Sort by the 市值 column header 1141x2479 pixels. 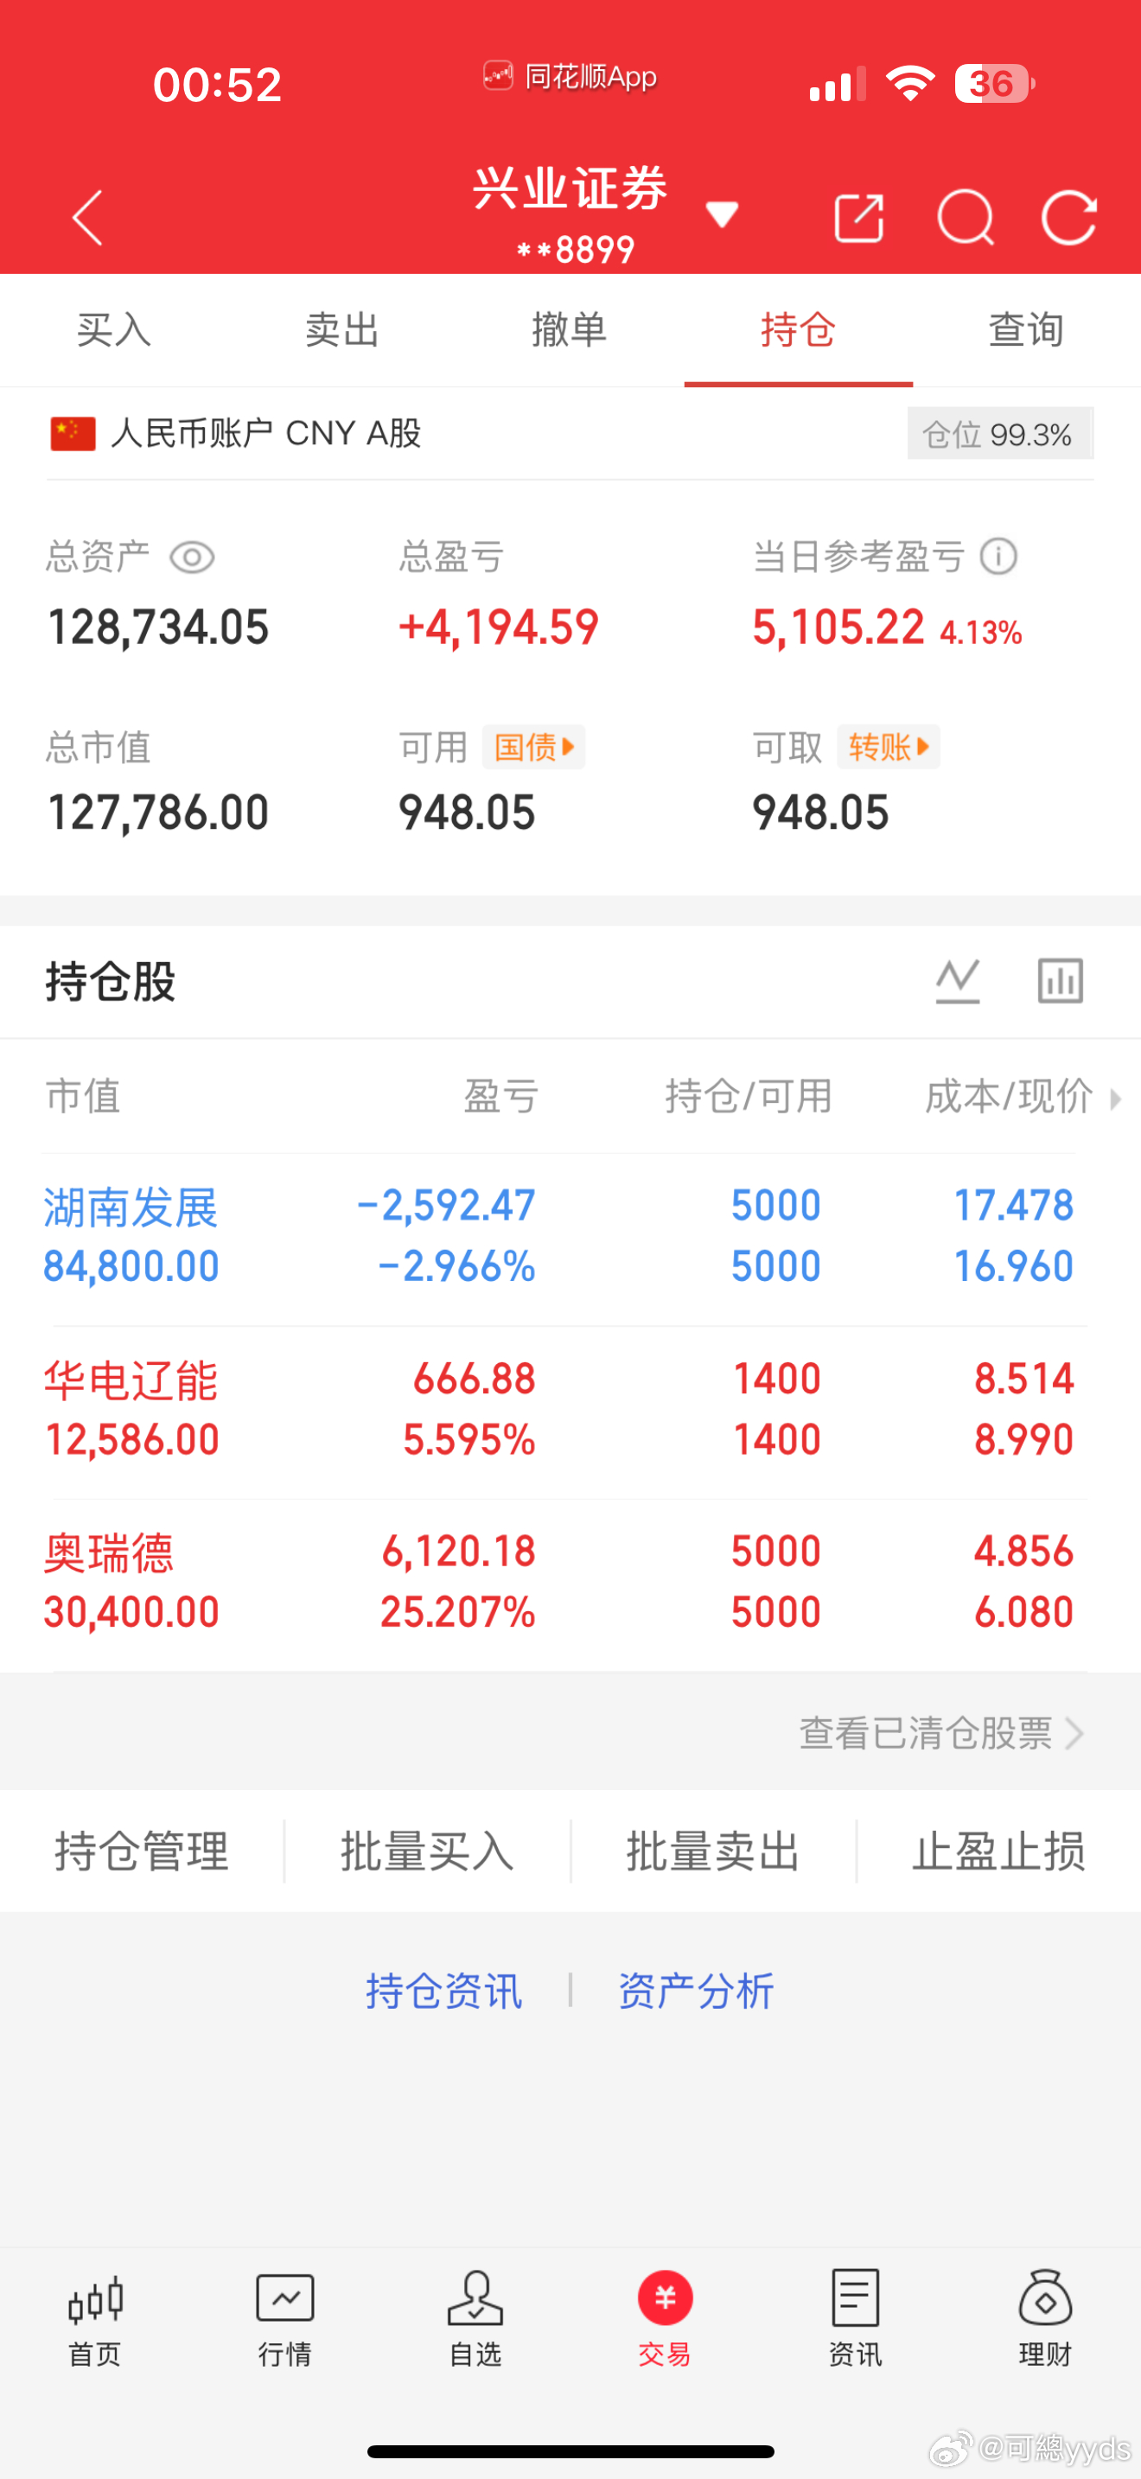pos(84,1096)
